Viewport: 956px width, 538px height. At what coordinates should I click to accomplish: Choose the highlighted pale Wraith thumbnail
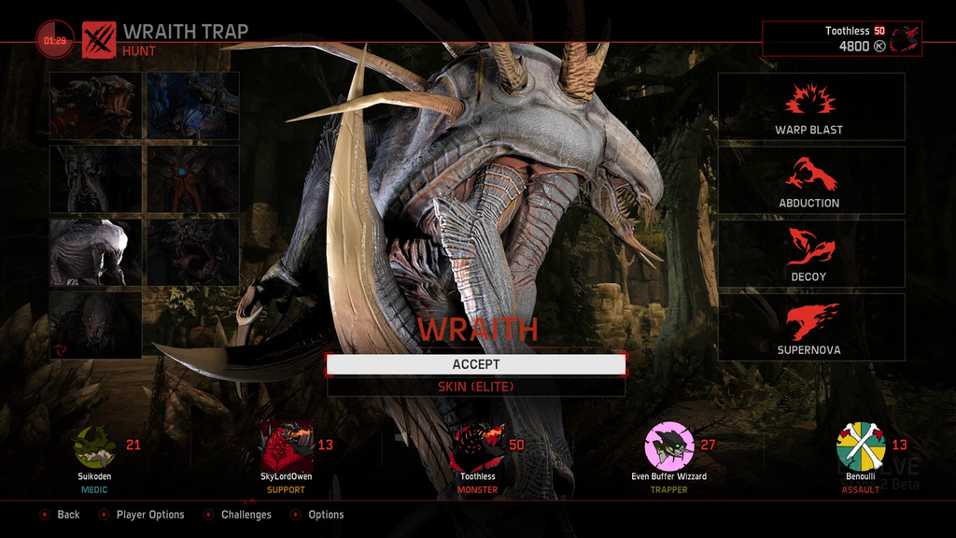(x=96, y=252)
